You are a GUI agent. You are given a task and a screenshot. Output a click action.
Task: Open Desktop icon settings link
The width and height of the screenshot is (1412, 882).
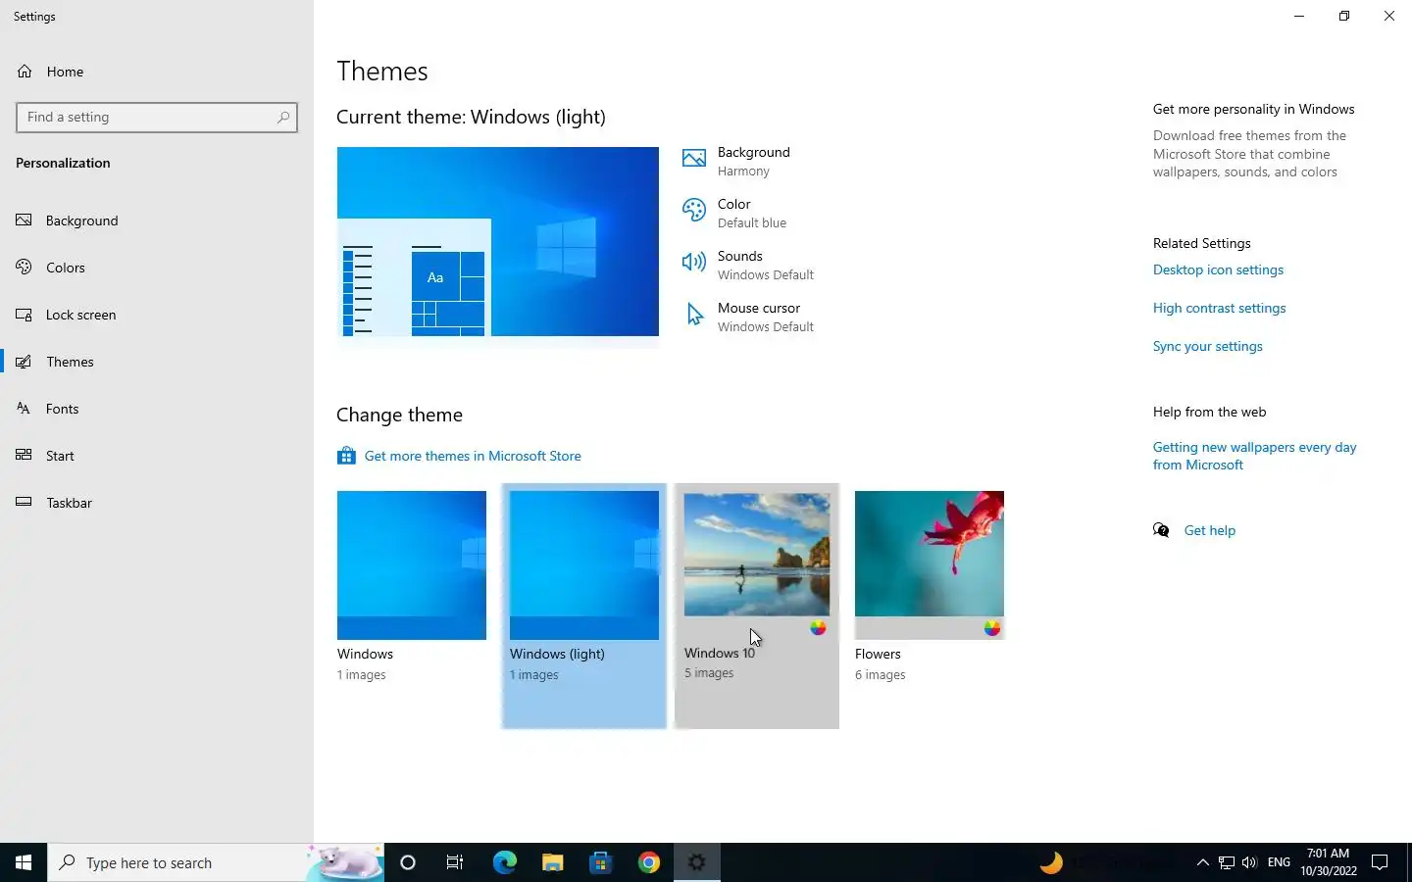(x=1218, y=269)
